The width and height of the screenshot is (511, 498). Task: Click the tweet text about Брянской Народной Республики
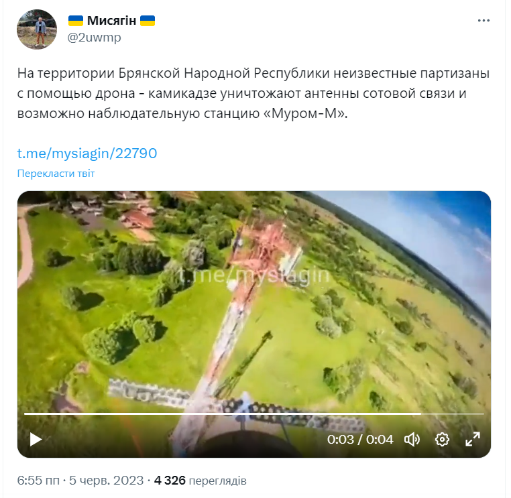pos(253,93)
